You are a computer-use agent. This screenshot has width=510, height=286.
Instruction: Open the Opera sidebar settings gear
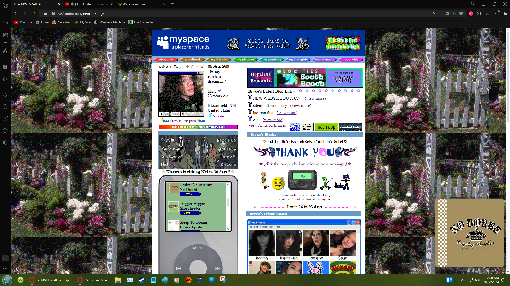pyautogui.click(x=5, y=143)
